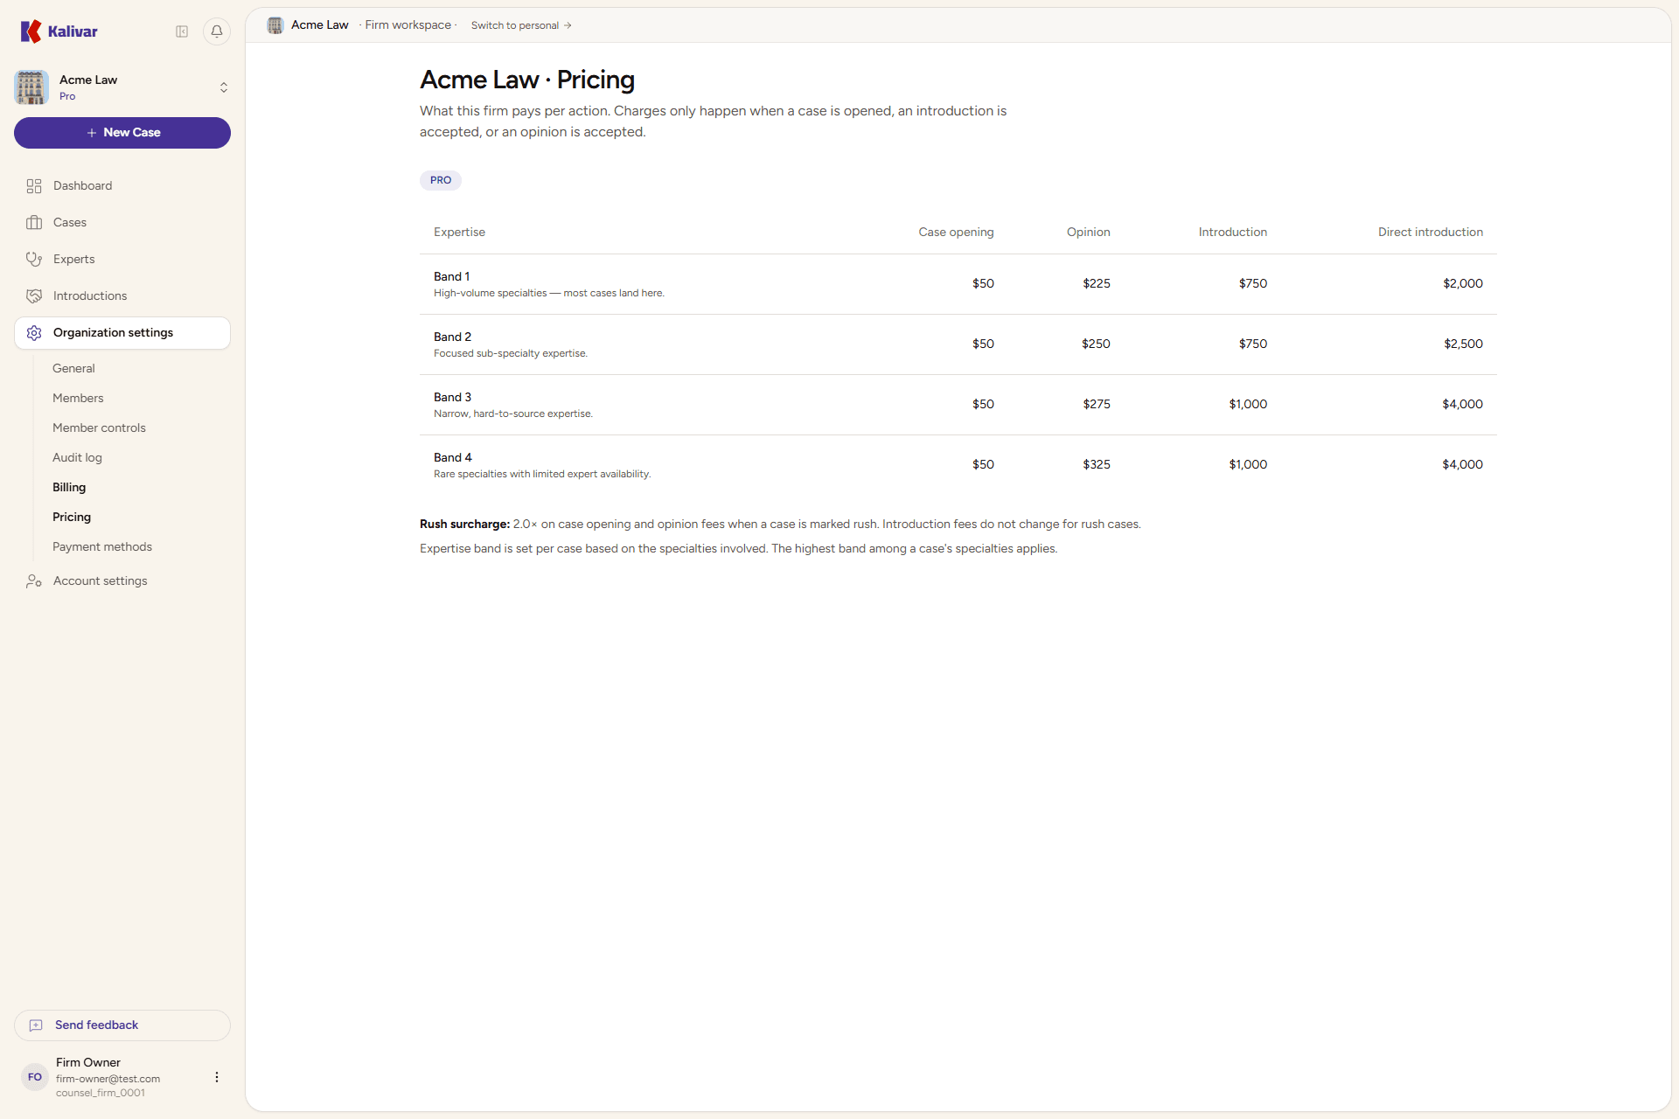Open the Dashboard menu item
The image size is (1679, 1119).
click(x=122, y=186)
